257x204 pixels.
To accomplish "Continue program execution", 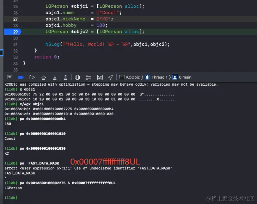I will [x=32, y=77].
